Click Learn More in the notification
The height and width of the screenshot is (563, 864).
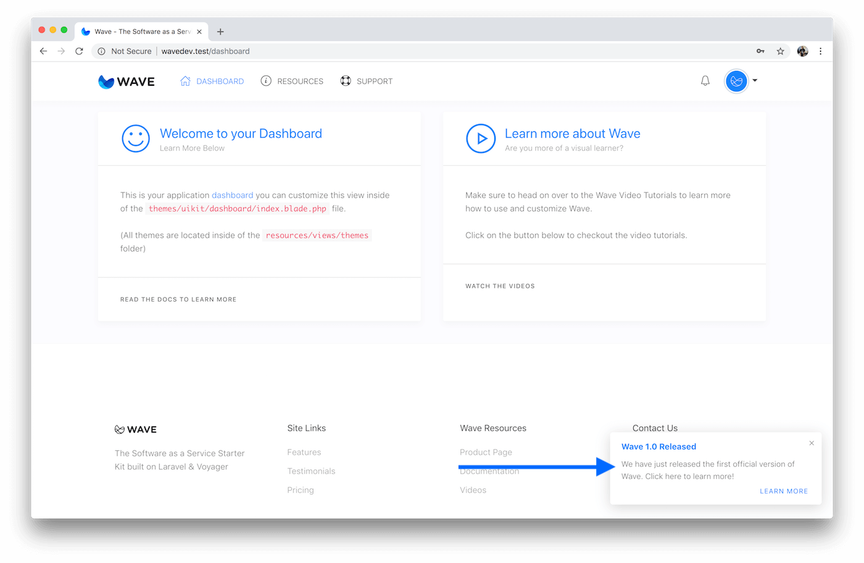click(x=783, y=491)
